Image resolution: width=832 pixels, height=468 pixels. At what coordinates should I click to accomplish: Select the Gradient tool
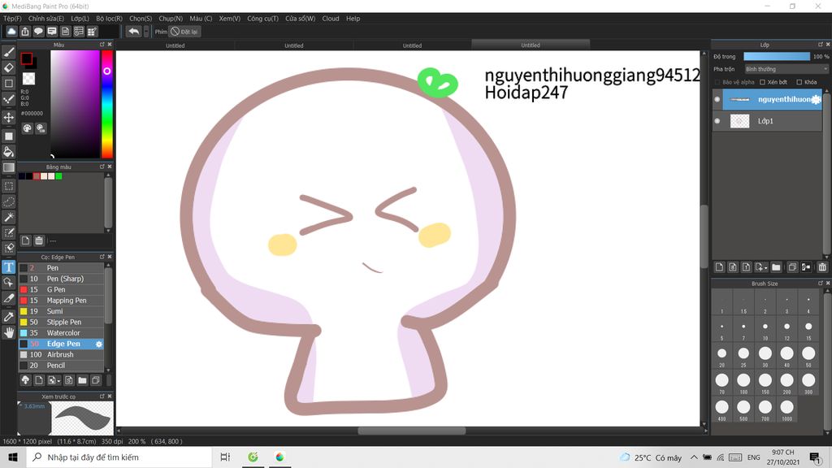coord(8,167)
